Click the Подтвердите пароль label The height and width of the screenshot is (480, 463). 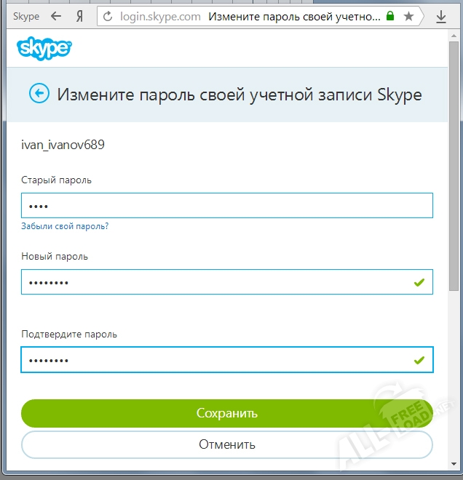click(69, 334)
